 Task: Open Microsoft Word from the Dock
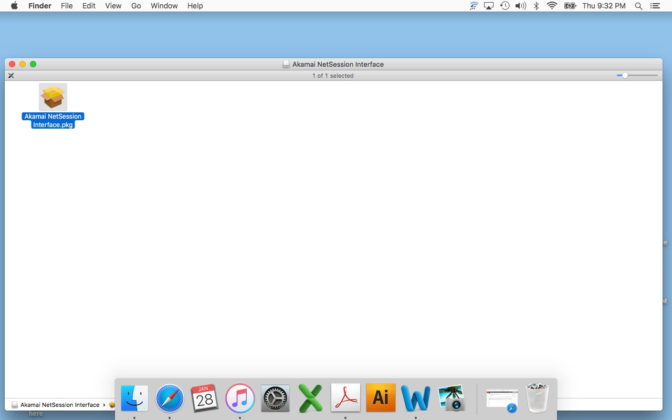coord(416,398)
